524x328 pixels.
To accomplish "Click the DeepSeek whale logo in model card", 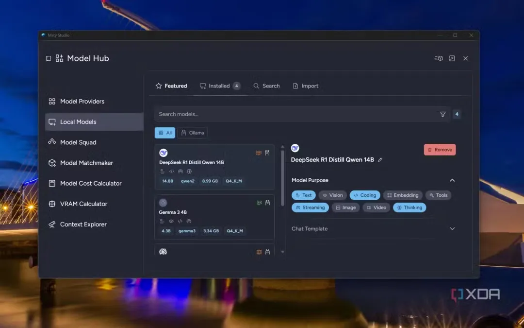I will point(164,153).
